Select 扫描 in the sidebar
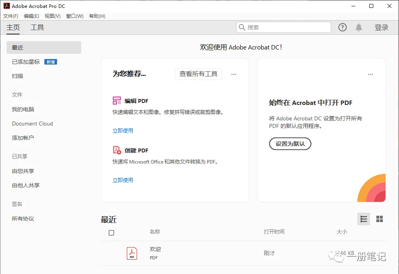 point(17,76)
